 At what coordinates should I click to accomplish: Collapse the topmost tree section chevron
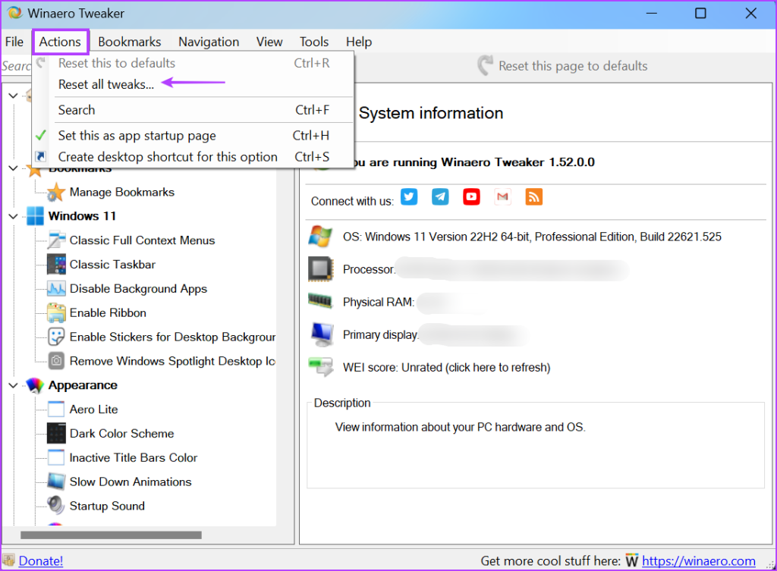[14, 96]
